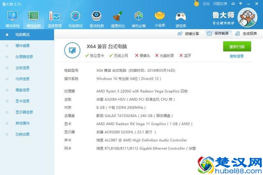The image size is (263, 175).
Task: Click the 显卡 row label
Action: (x=68, y=124)
